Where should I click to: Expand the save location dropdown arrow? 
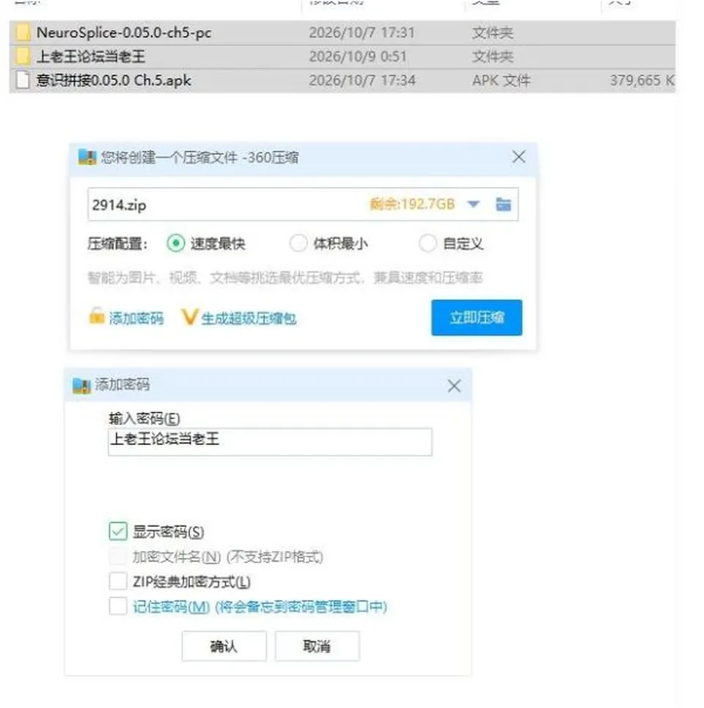(x=473, y=204)
